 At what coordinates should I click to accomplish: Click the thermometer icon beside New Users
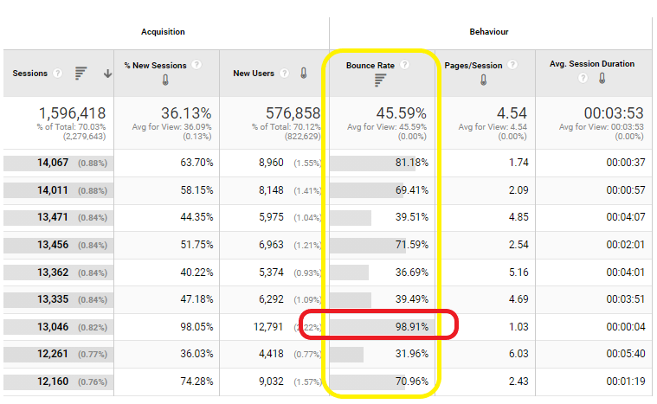(x=304, y=74)
